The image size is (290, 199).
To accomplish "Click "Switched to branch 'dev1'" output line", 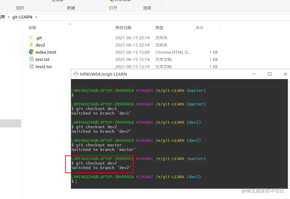I will coord(101,113).
